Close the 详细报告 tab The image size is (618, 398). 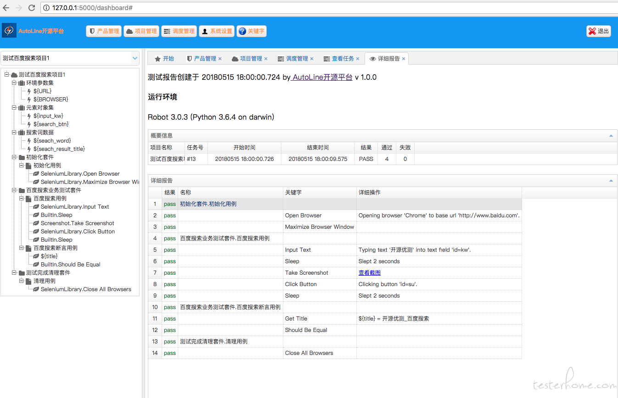[403, 59]
